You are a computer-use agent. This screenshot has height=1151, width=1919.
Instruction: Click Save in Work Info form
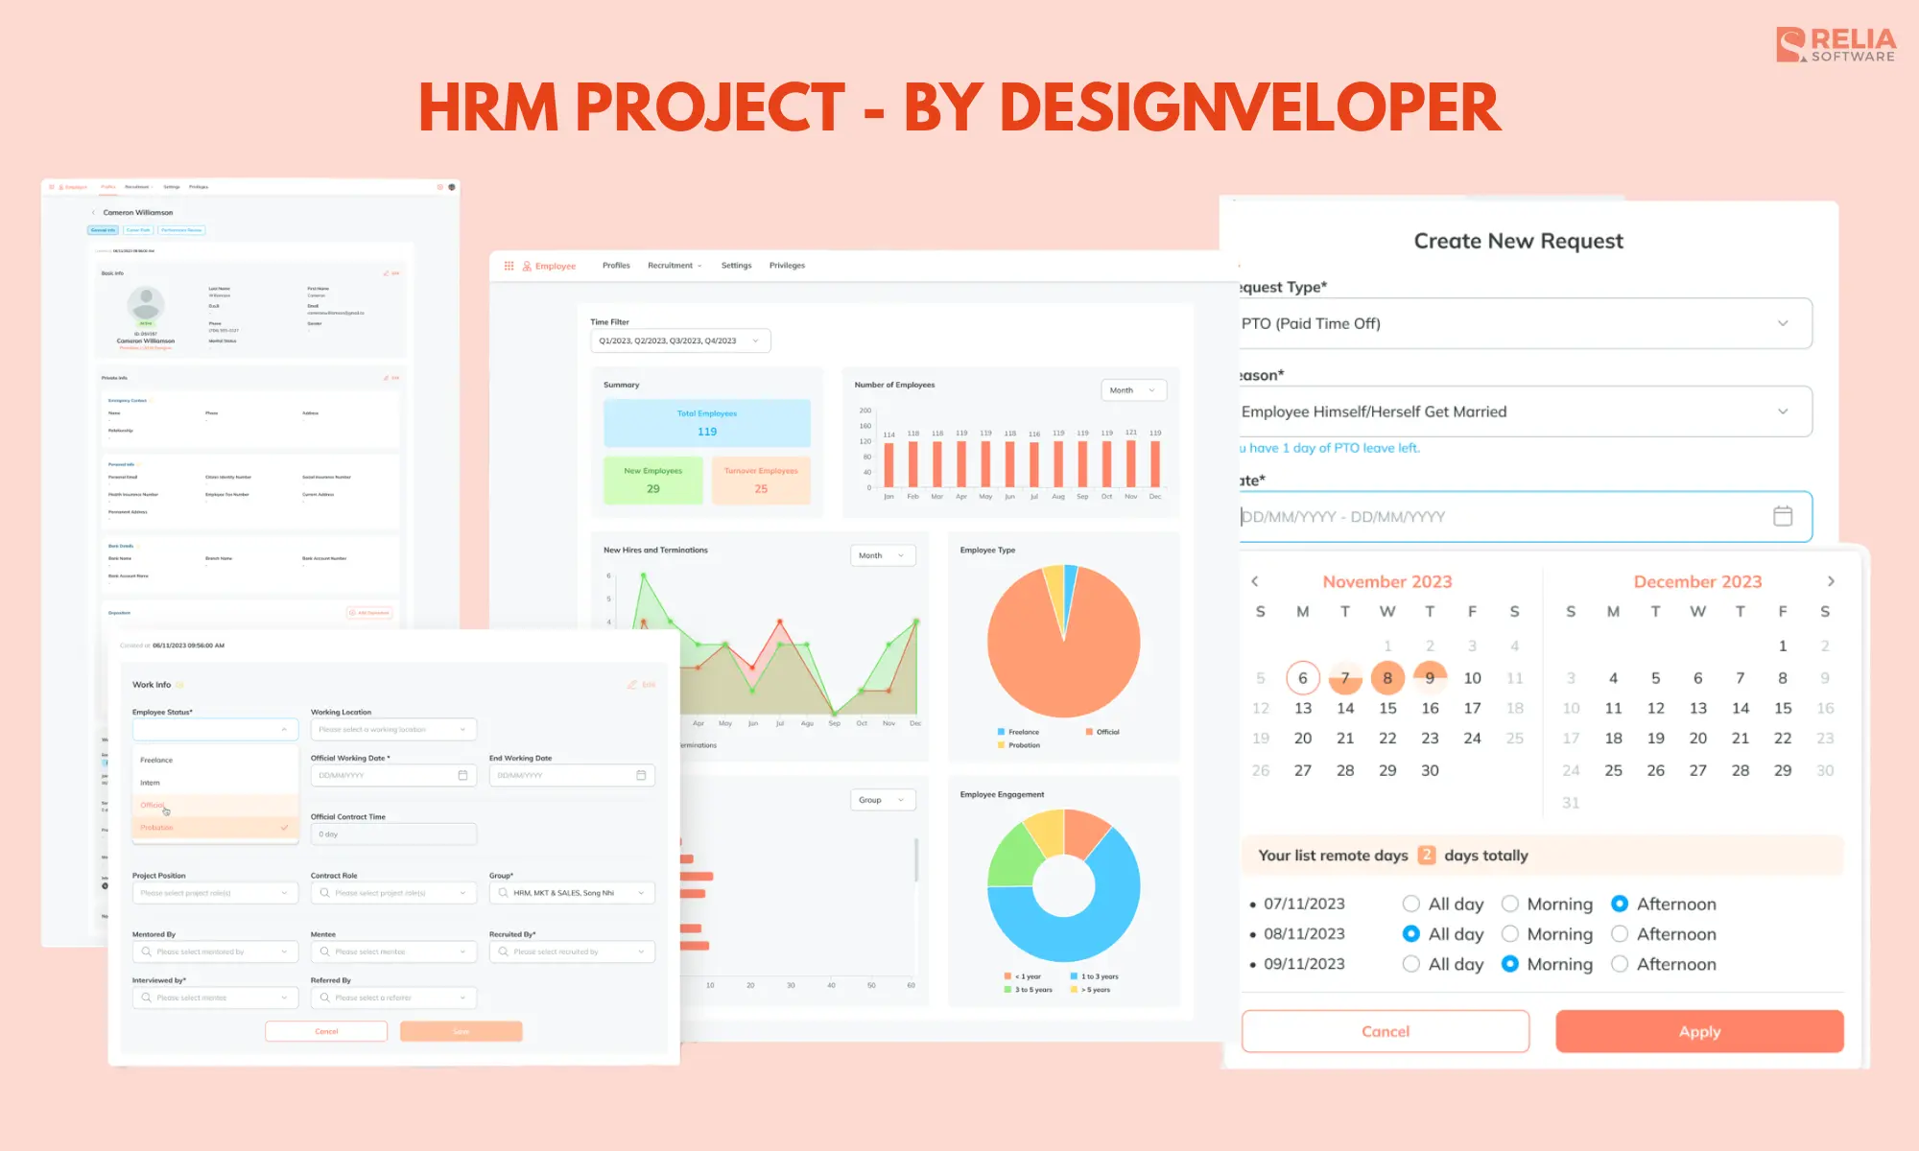462,1031
